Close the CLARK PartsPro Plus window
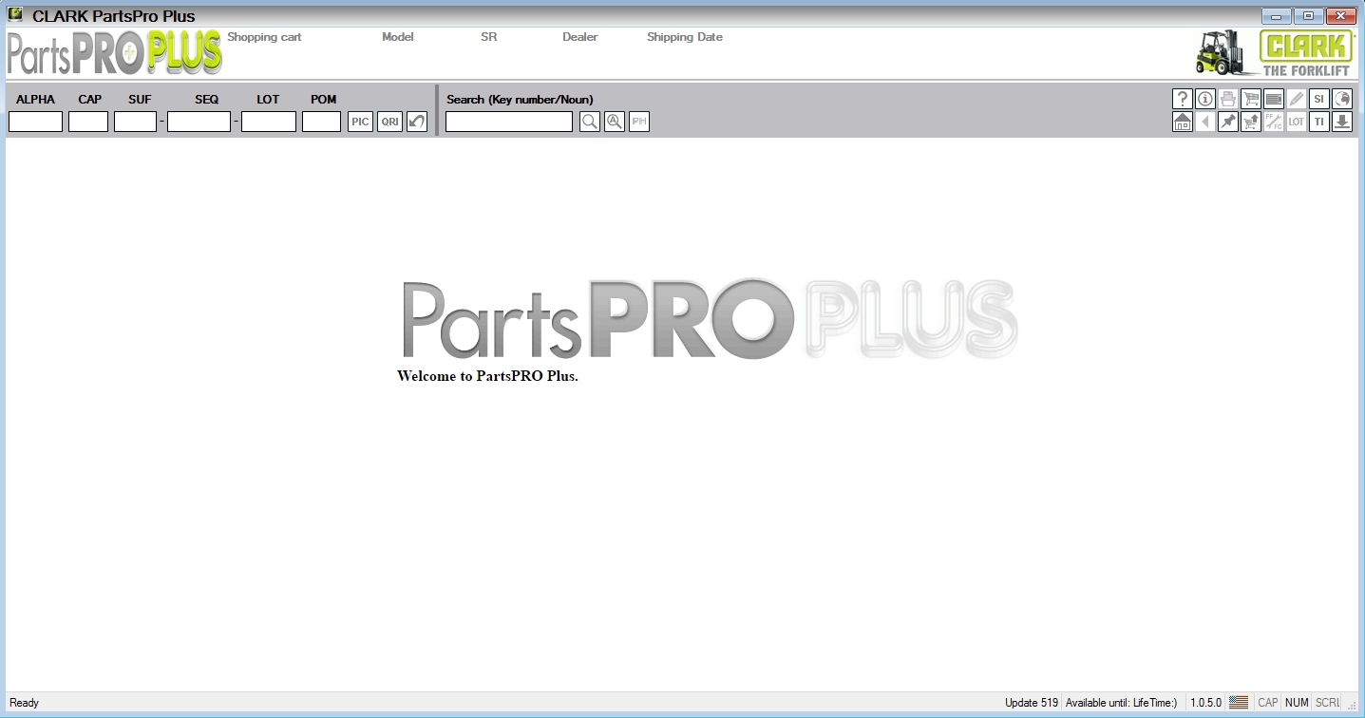The width and height of the screenshot is (1365, 718). tap(1341, 16)
